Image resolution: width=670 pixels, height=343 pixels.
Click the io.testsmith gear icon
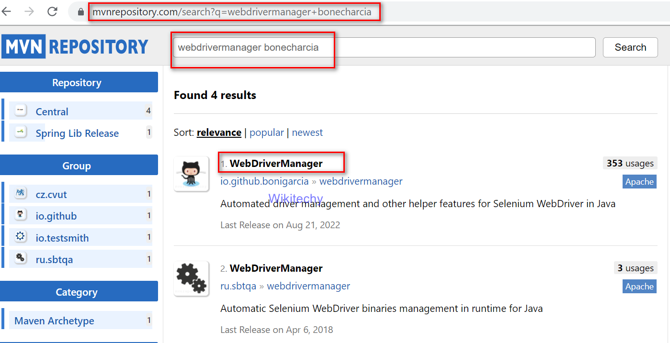click(21, 237)
